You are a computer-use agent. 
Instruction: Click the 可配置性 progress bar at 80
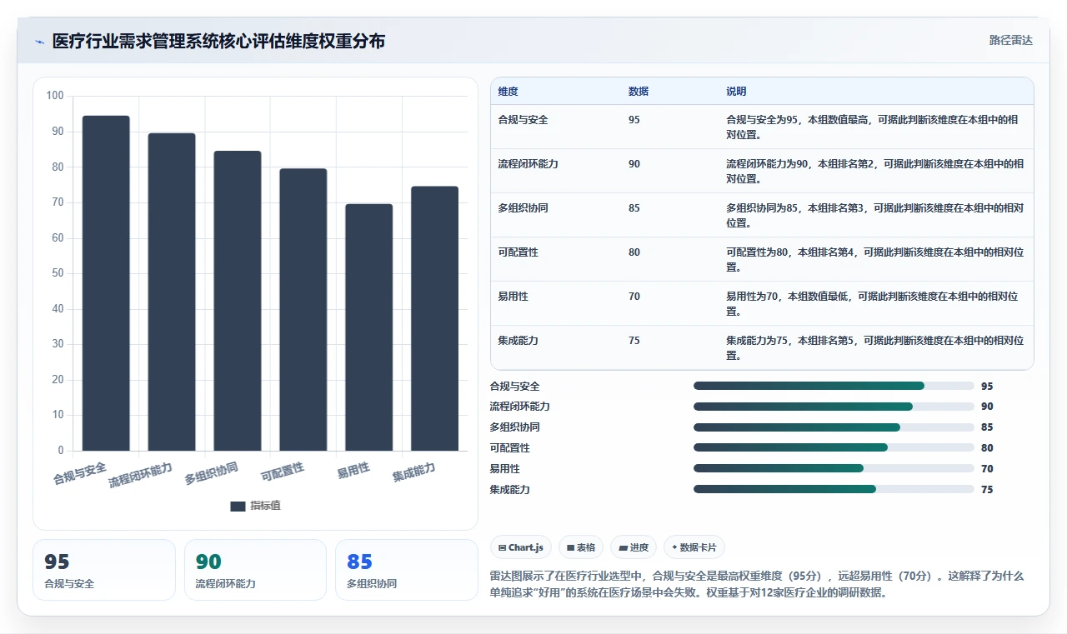(834, 448)
